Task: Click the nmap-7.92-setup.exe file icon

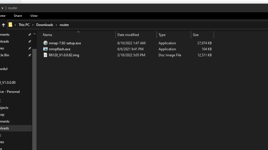Action: (x=45, y=43)
